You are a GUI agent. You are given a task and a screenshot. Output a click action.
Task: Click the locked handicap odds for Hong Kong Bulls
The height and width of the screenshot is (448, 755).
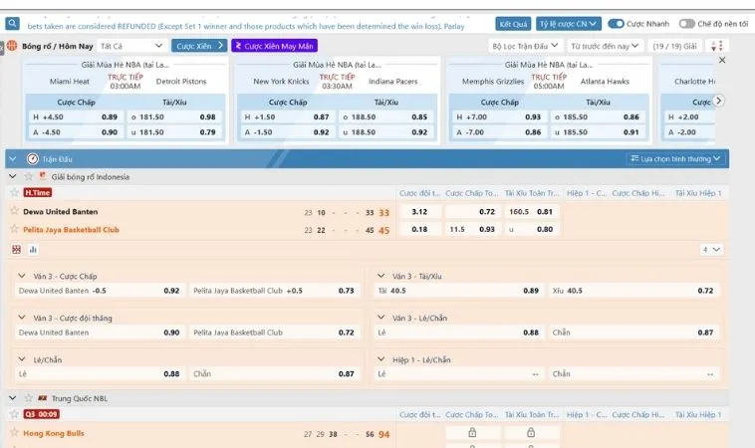[472, 433]
